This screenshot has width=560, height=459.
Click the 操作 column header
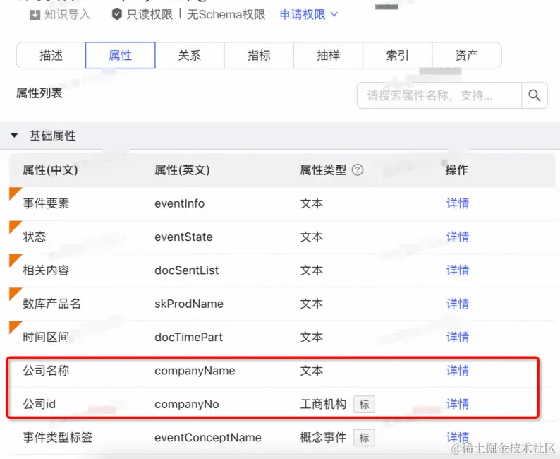pos(456,169)
